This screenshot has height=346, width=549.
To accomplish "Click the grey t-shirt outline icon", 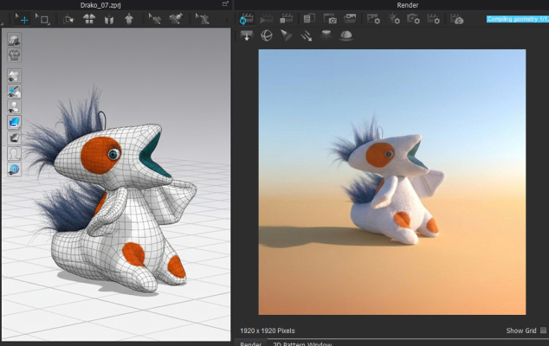I will tap(14, 55).
